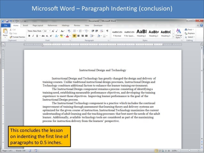Open the font name dropdown
Viewport: 204px width, 153px height.
click(x=43, y=31)
